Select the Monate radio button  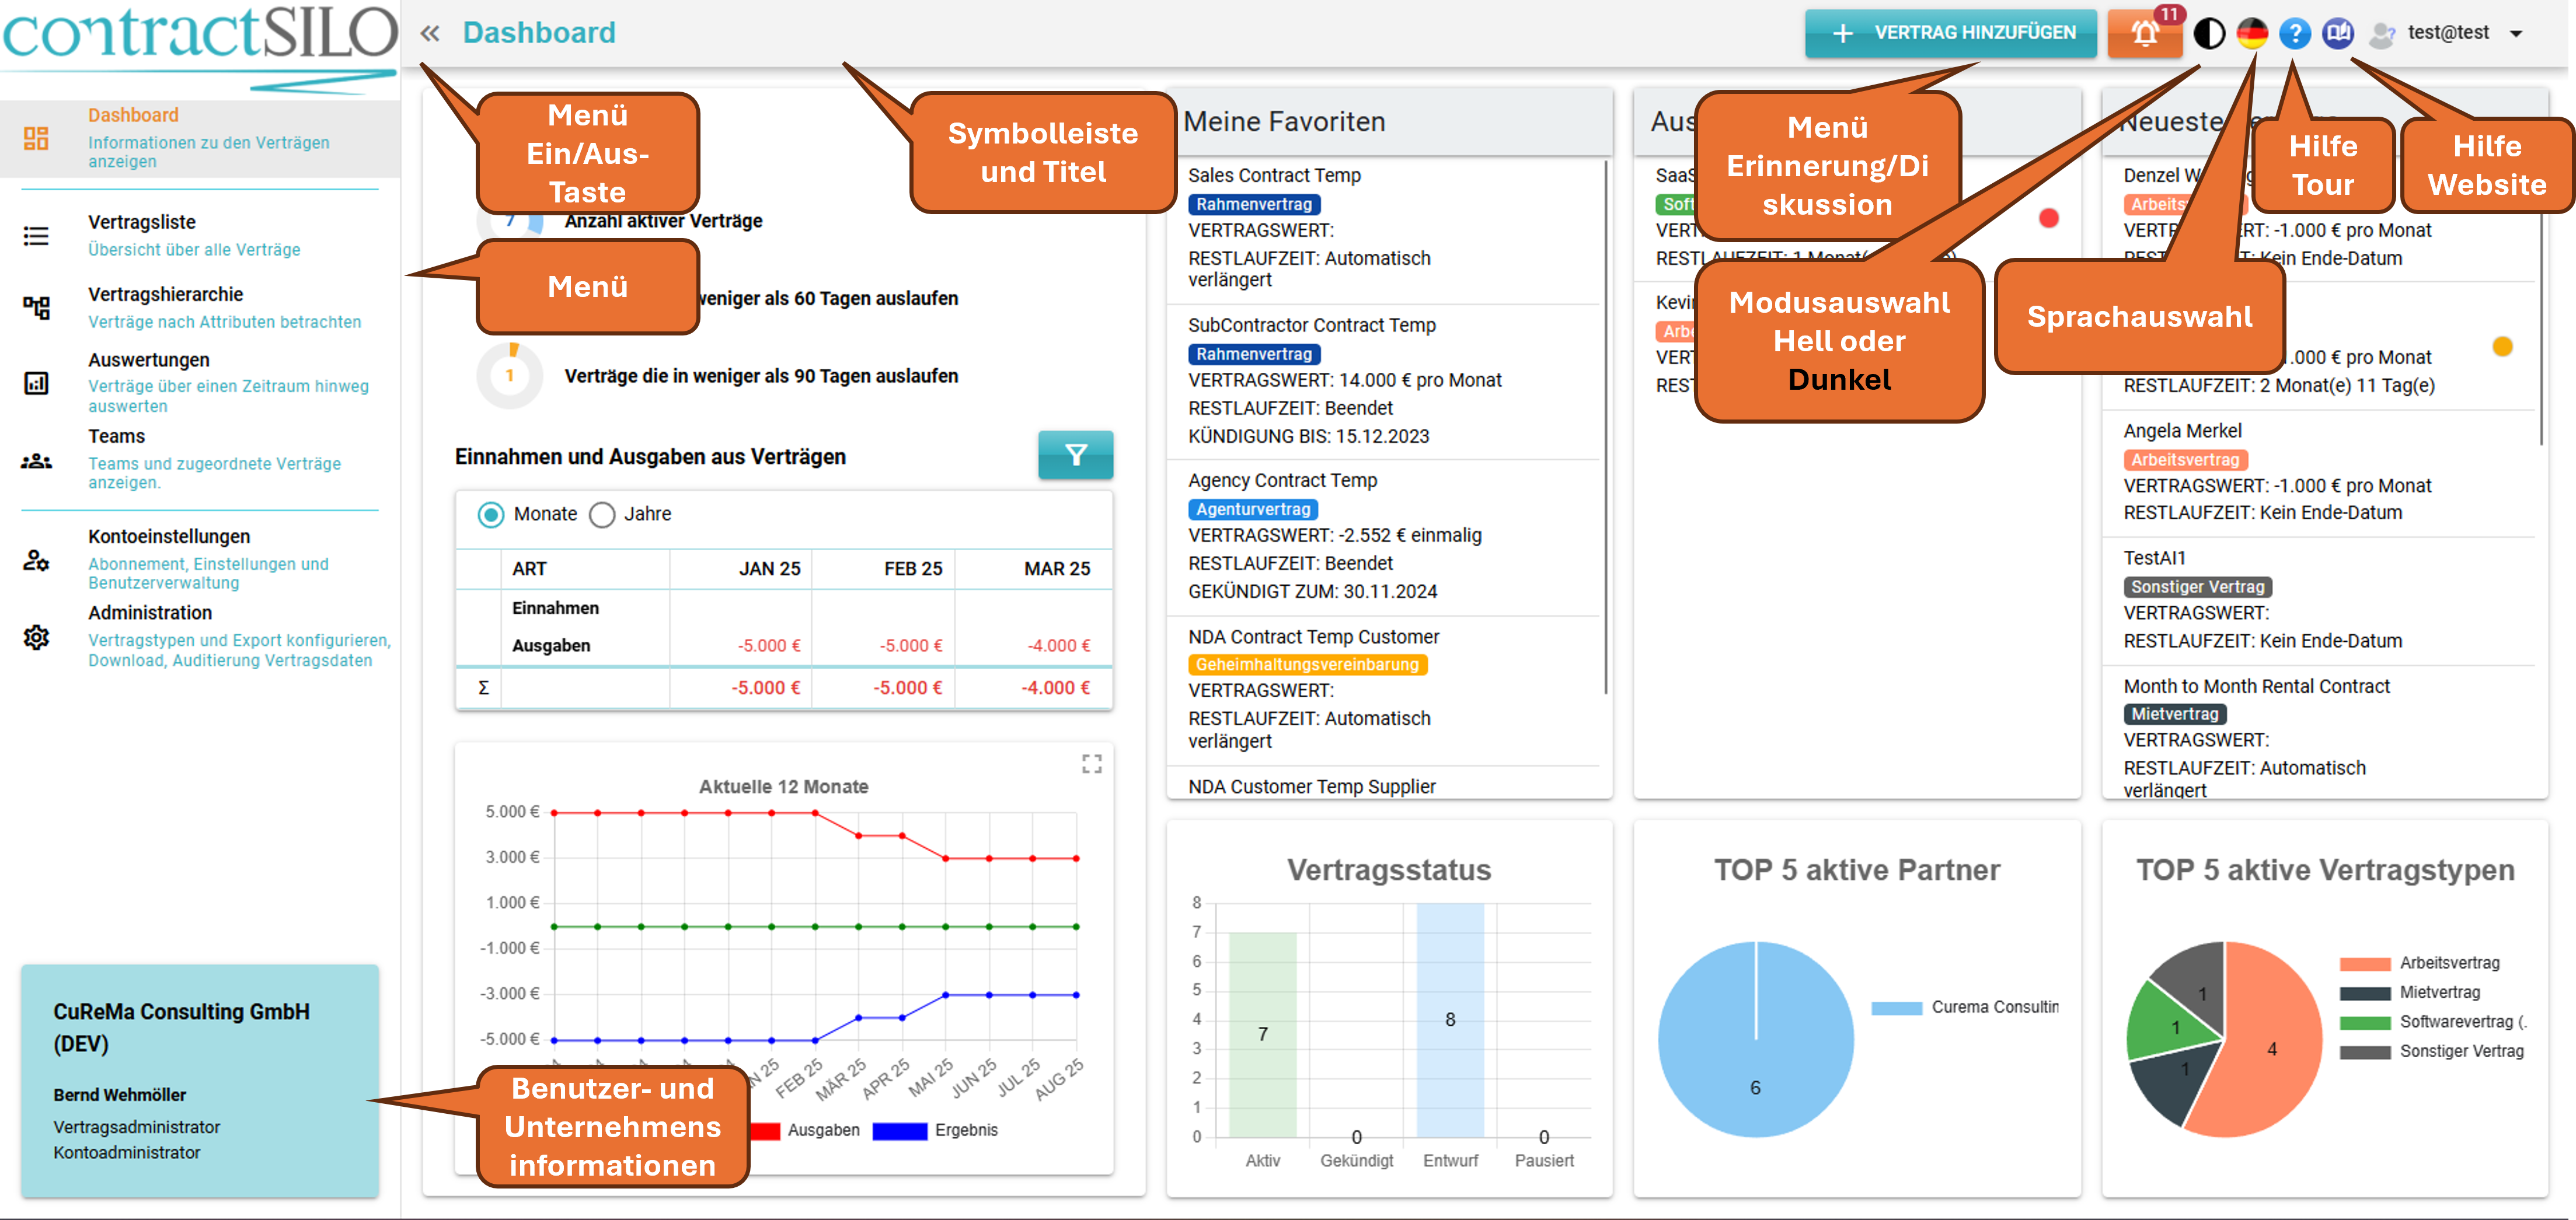point(491,515)
